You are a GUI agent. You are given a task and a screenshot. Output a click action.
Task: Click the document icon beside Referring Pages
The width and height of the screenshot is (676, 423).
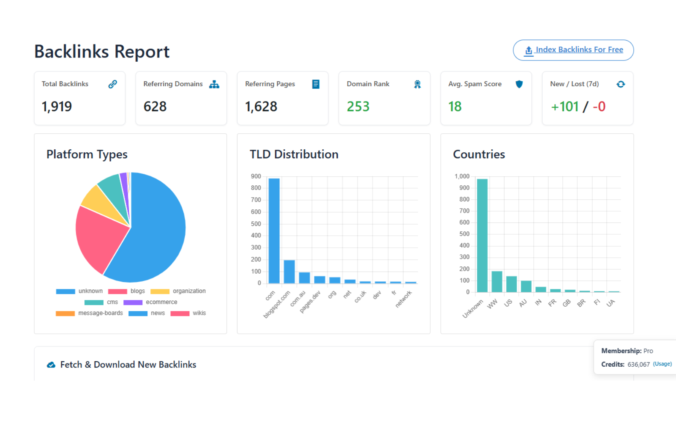tap(316, 84)
